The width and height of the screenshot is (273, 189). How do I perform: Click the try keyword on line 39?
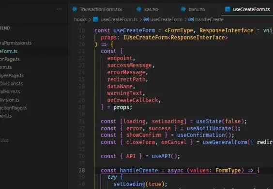[112, 177]
